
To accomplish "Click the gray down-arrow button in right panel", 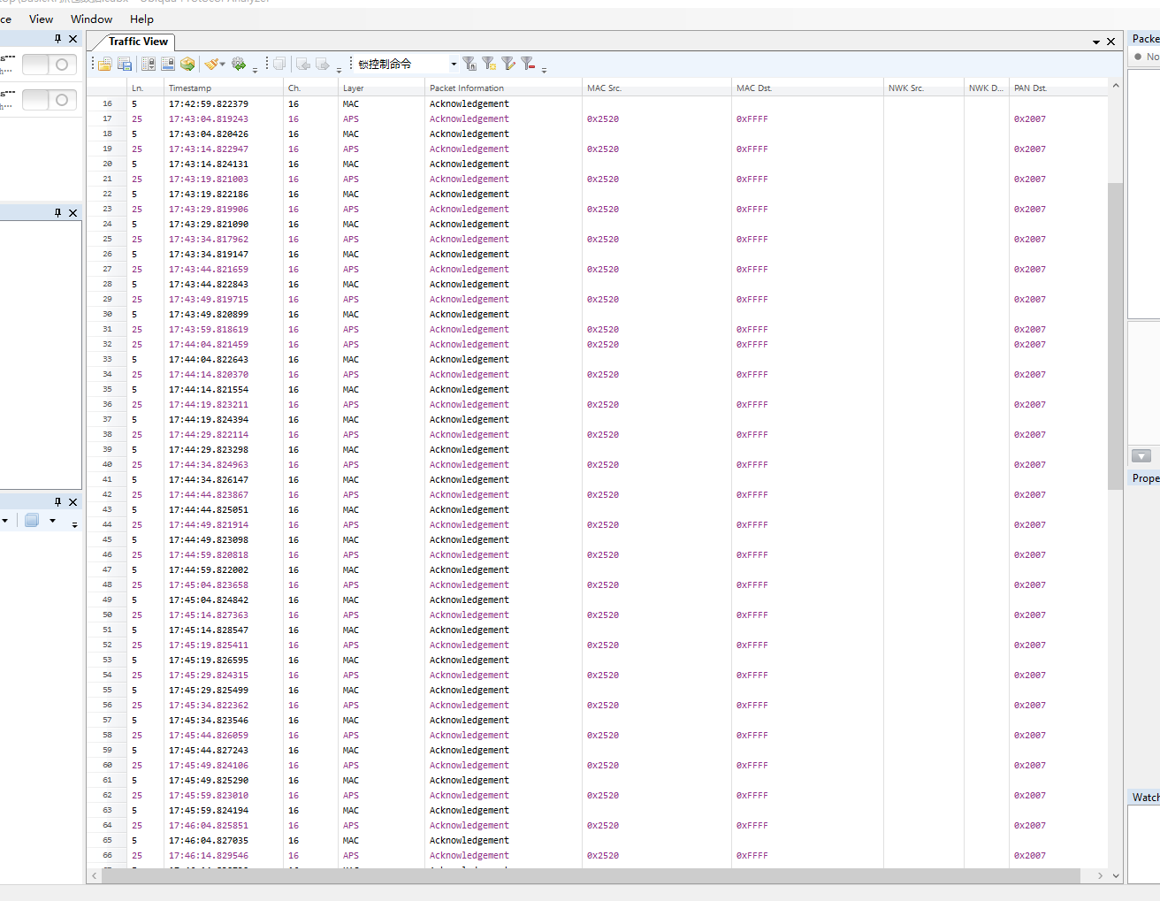I will [x=1141, y=456].
